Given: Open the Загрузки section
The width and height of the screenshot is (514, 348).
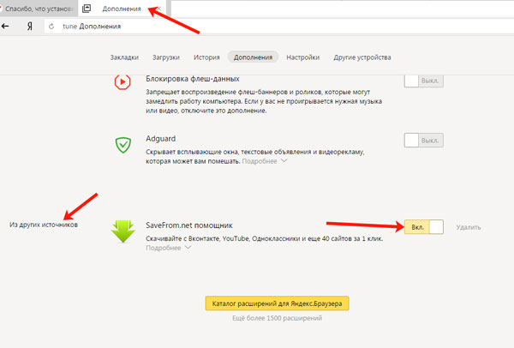Looking at the screenshot, I should (165, 57).
